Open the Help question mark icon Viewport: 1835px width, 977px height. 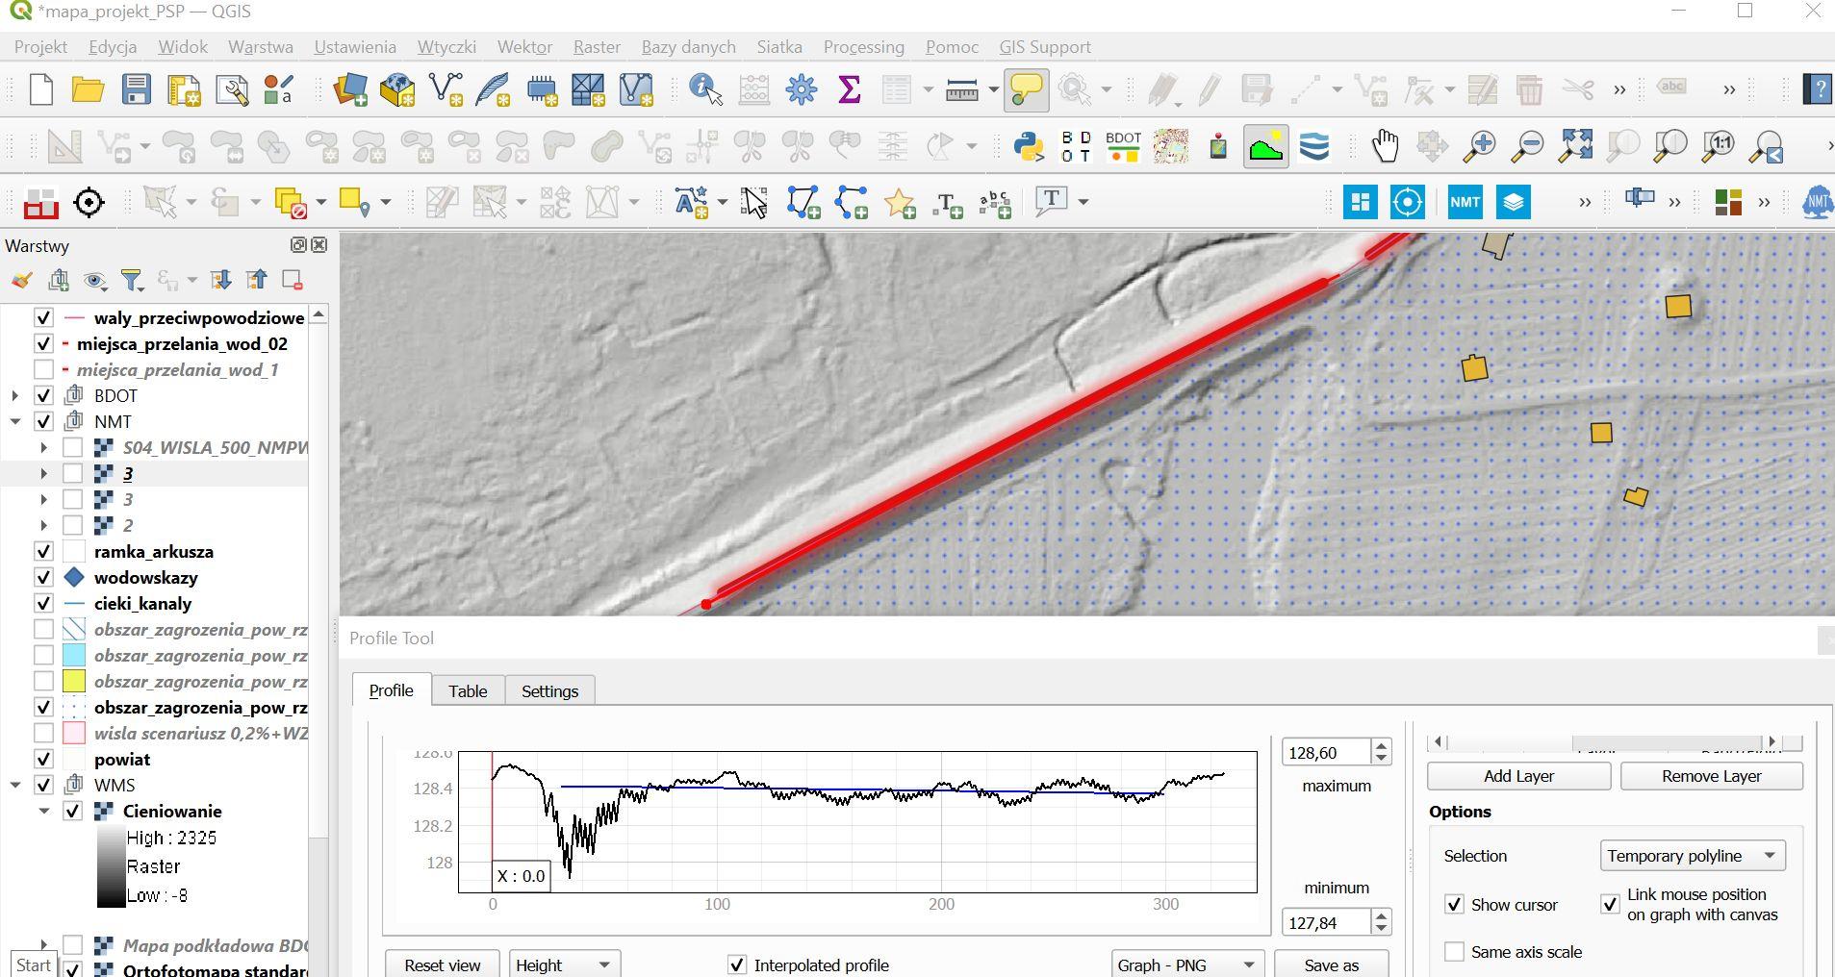pyautogui.click(x=1818, y=89)
